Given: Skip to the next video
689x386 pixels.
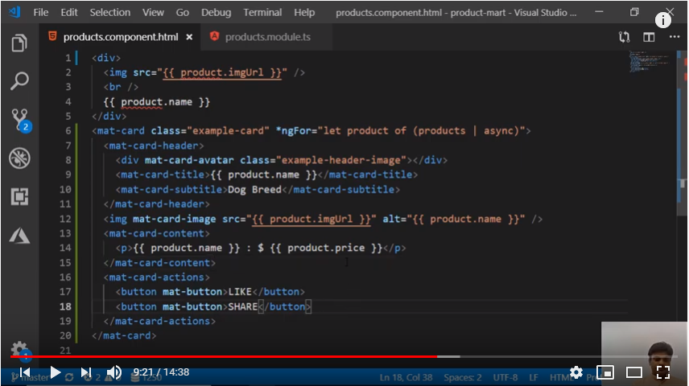Looking at the screenshot, I should pyautogui.click(x=85, y=372).
